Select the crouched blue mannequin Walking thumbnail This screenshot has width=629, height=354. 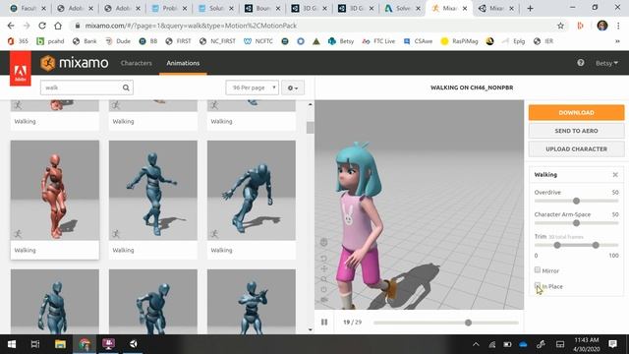point(252,190)
